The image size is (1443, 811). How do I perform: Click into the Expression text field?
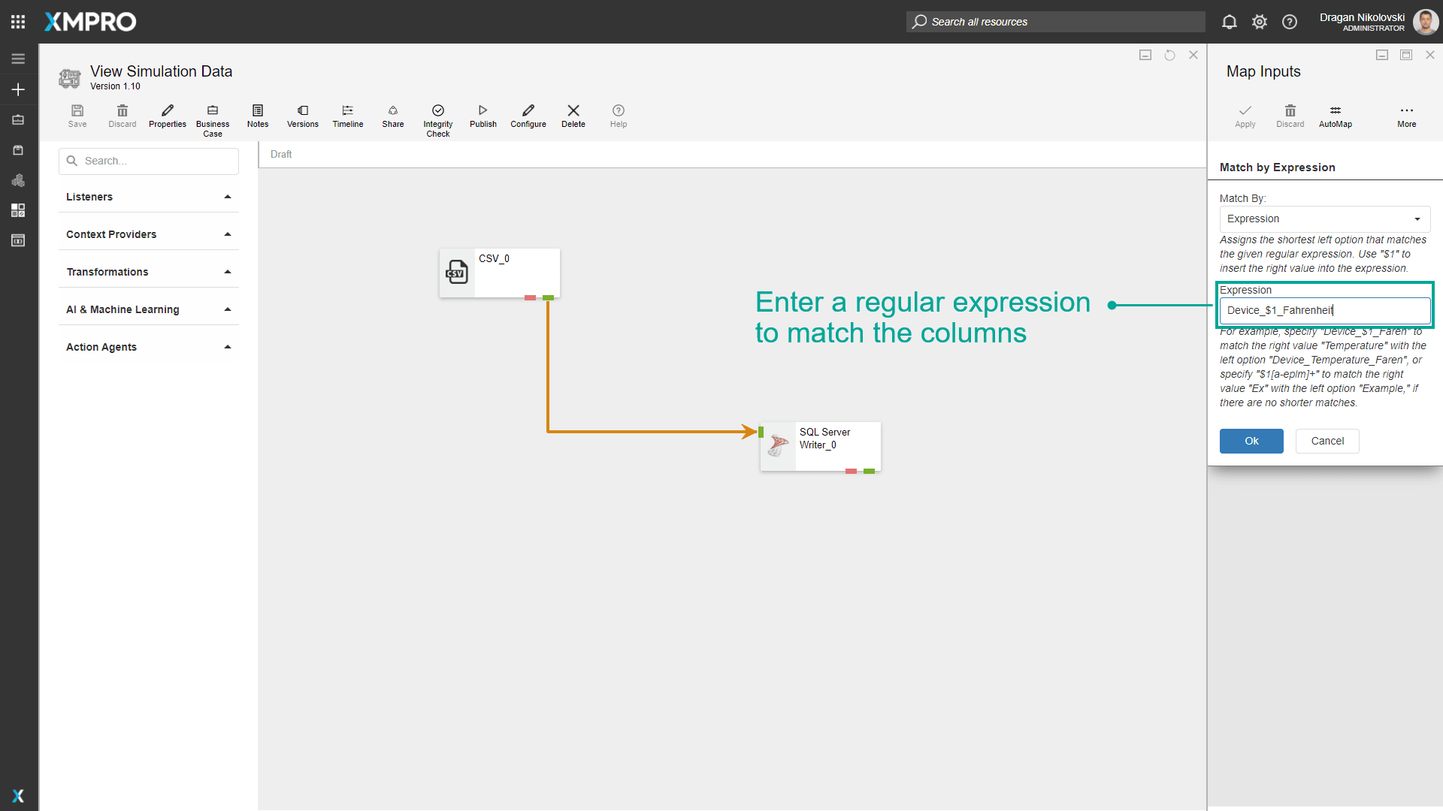(x=1324, y=310)
